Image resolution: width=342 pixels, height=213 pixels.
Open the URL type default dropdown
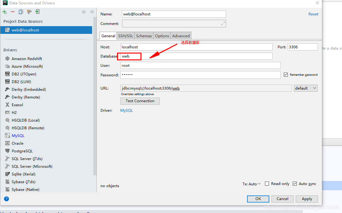(x=306, y=88)
